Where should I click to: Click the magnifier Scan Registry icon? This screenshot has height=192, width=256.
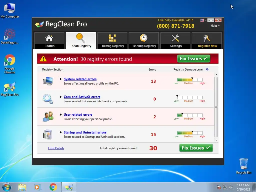[x=81, y=38]
